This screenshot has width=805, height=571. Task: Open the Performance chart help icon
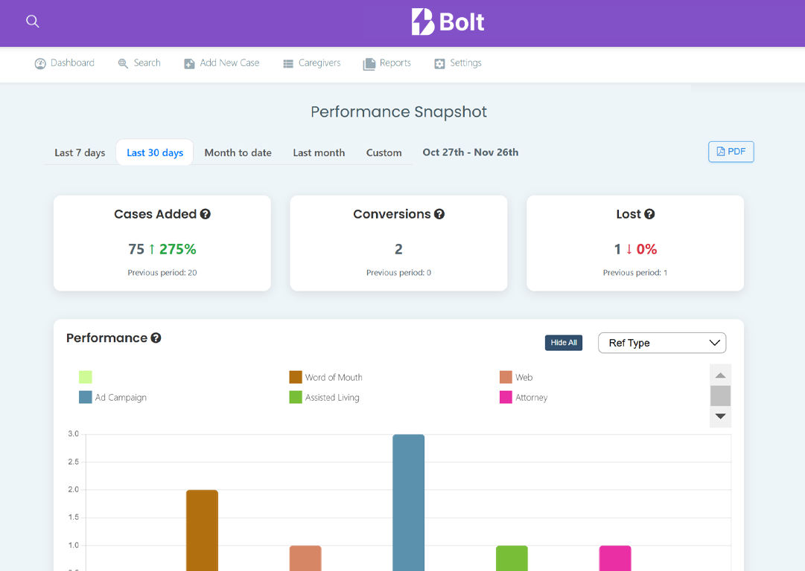tap(155, 338)
